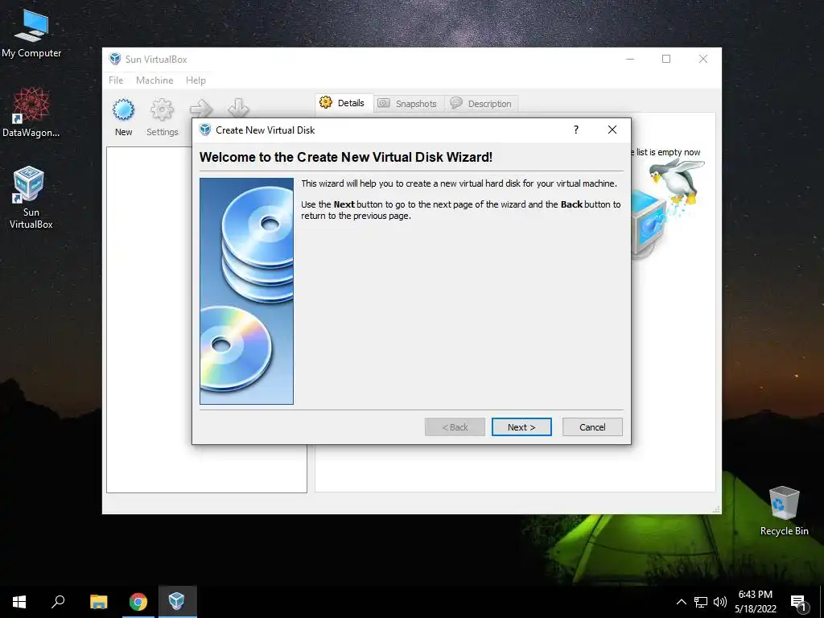Select the My Computer desktop icon
The image size is (824, 618).
(x=31, y=34)
